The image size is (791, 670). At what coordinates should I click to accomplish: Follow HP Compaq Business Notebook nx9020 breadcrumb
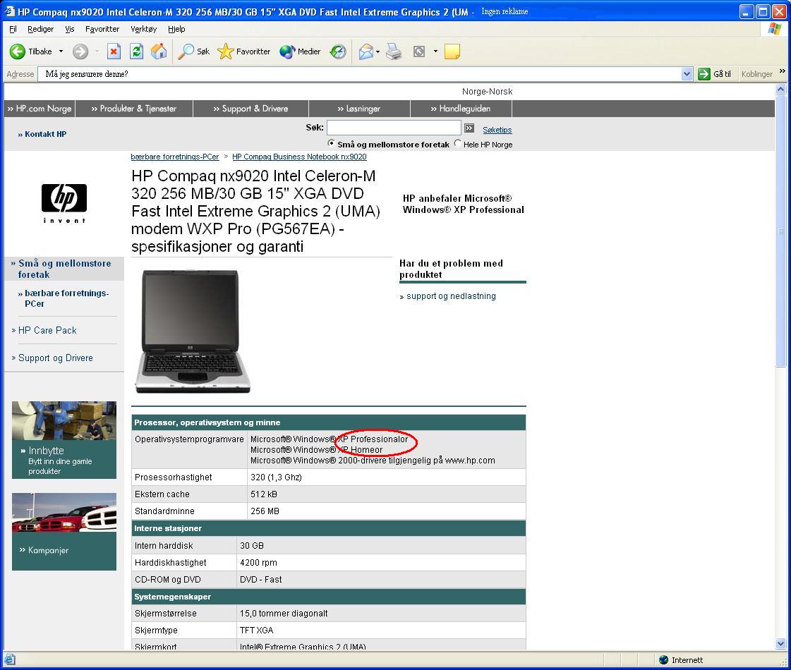[x=299, y=157]
